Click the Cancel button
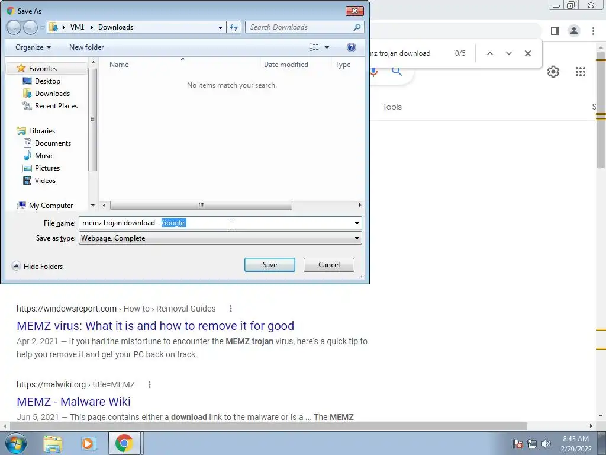Image resolution: width=606 pixels, height=455 pixels. point(329,265)
